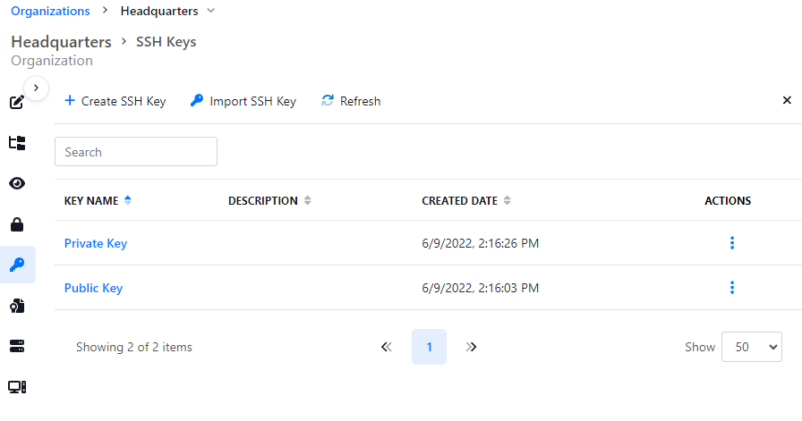
Task: Click the Search input field
Action: (136, 152)
